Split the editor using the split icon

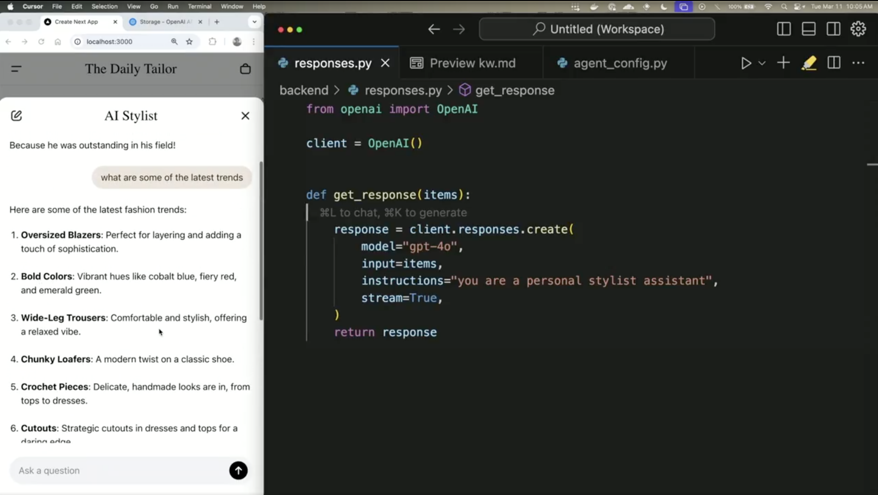(833, 63)
